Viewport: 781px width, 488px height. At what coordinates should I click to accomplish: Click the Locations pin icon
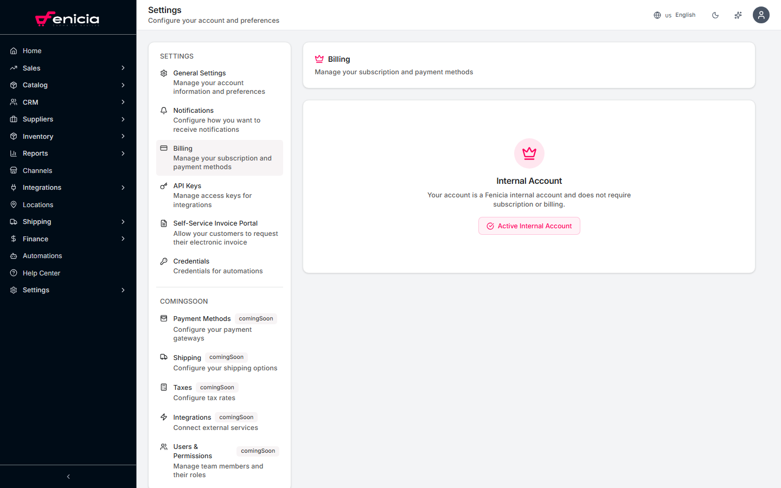(x=14, y=204)
